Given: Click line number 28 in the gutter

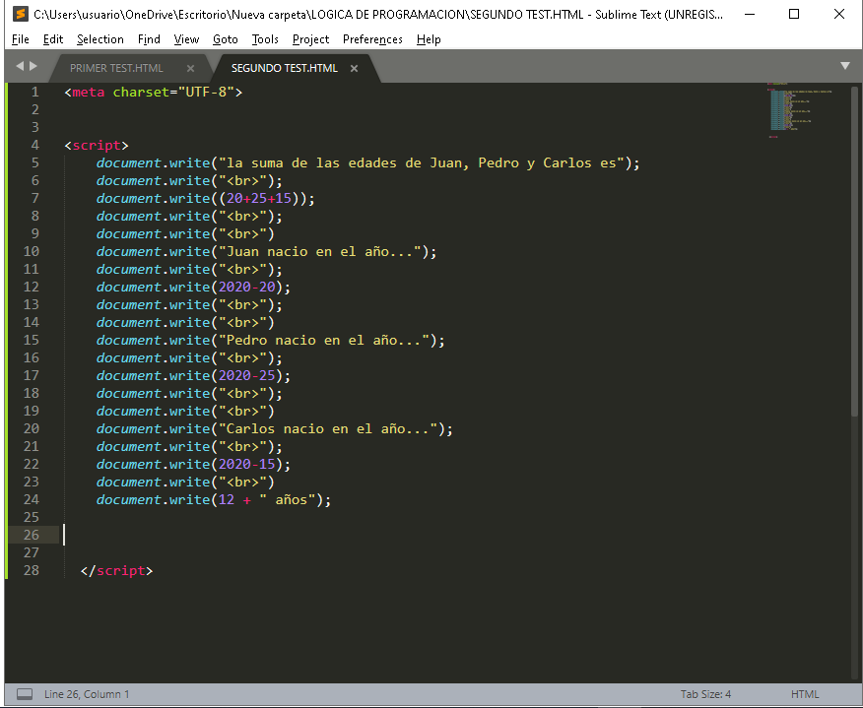Looking at the screenshot, I should coord(32,570).
